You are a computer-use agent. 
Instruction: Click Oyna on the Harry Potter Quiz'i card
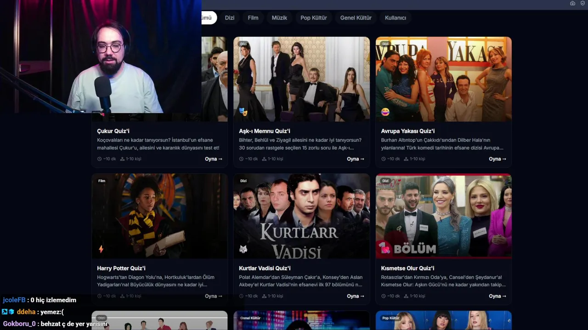(214, 296)
